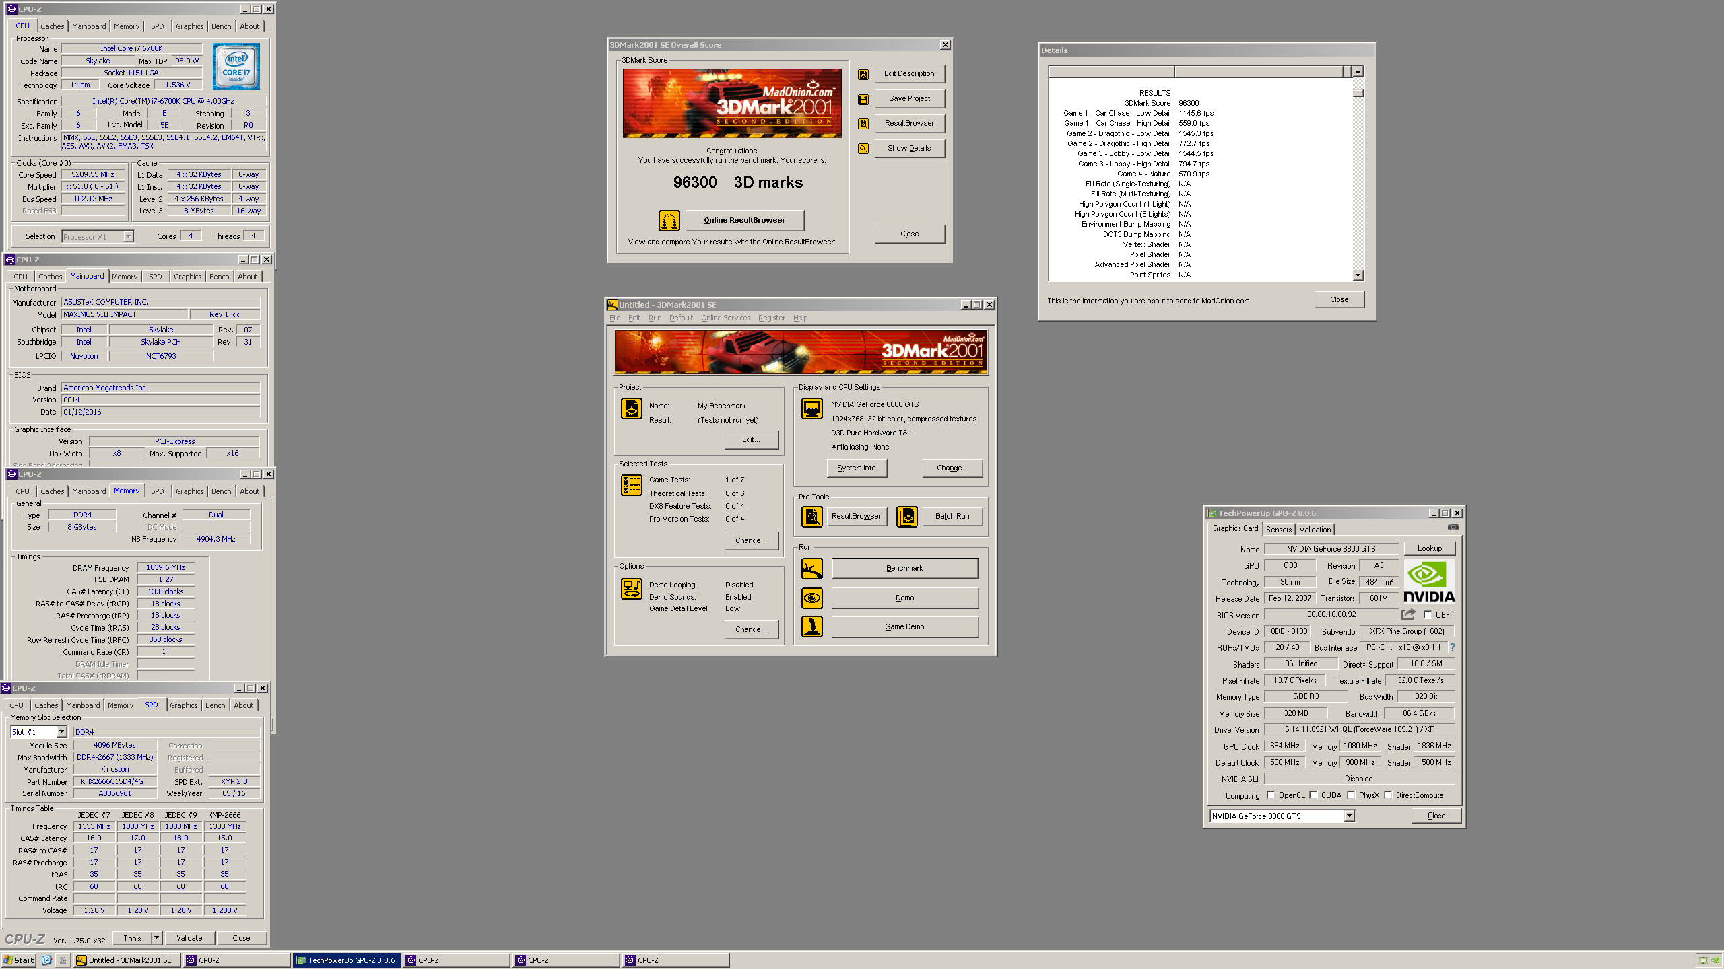Open the NVIDIA GeForce 8800 GTS GPU selector
The image size is (1724, 969).
(x=1349, y=816)
